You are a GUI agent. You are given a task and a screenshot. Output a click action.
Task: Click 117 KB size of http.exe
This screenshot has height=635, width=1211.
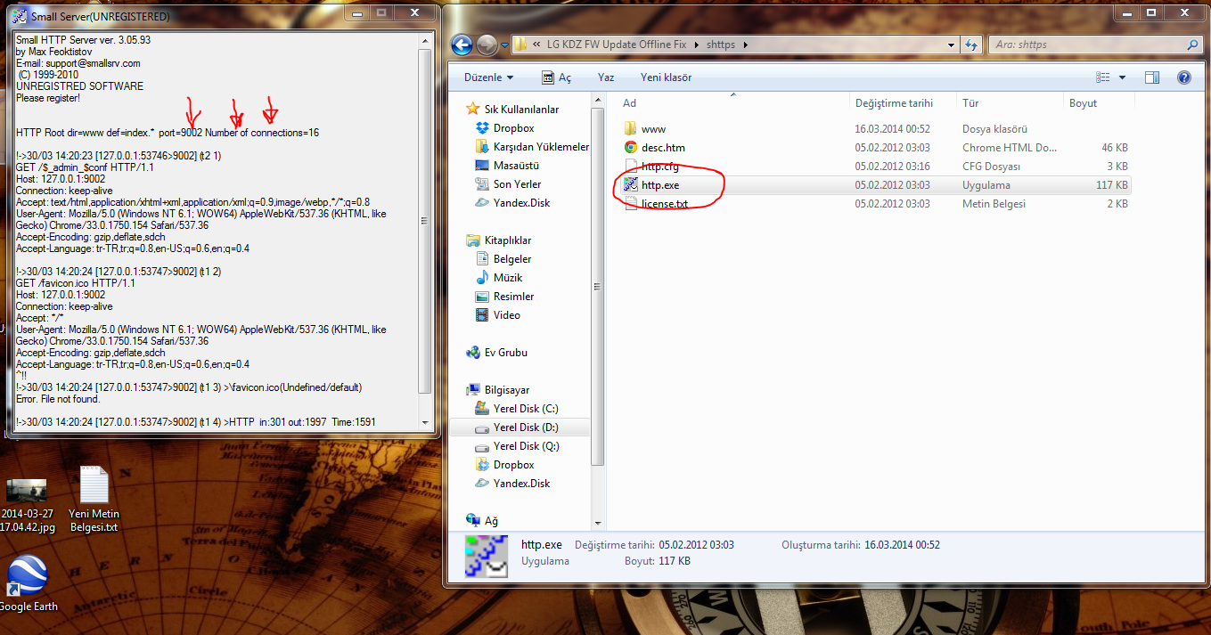[x=1112, y=185]
